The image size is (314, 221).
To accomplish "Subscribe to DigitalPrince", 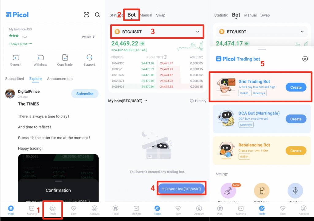I will tap(85, 94).
